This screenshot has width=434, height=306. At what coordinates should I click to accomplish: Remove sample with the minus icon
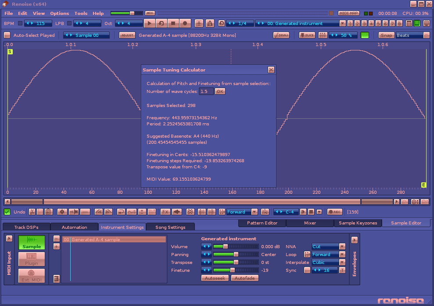pos(57,238)
